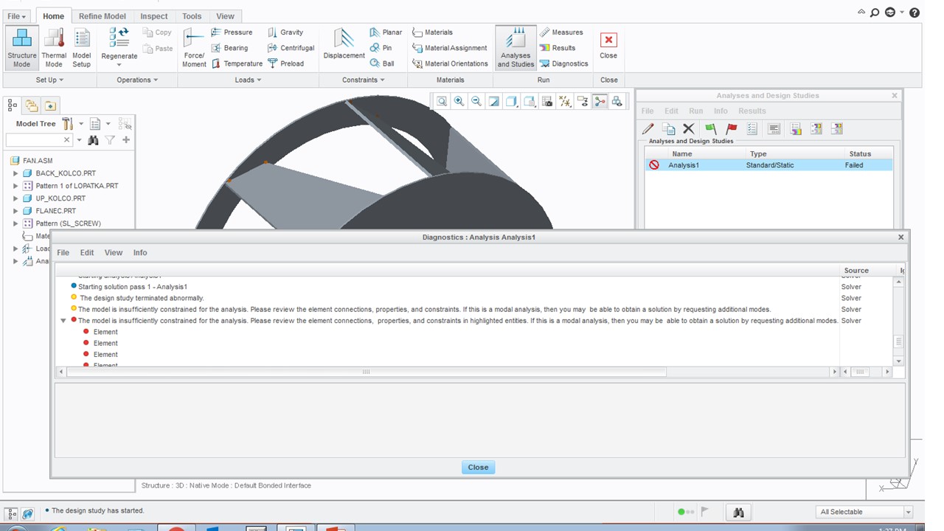
Task: Open Material Orientations
Action: click(x=450, y=63)
